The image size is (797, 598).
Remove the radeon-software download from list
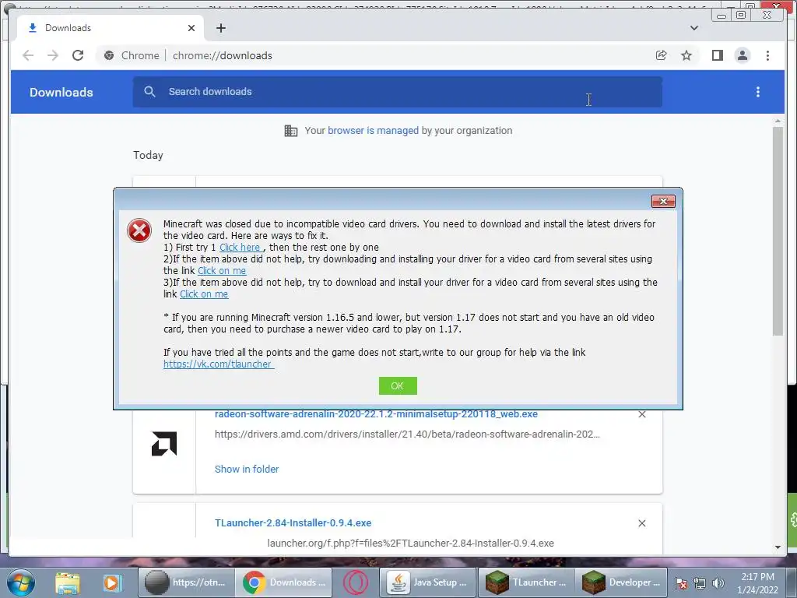click(x=642, y=414)
